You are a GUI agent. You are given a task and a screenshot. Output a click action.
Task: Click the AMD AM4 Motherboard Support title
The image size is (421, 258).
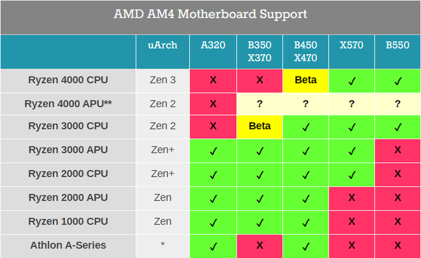(211, 14)
